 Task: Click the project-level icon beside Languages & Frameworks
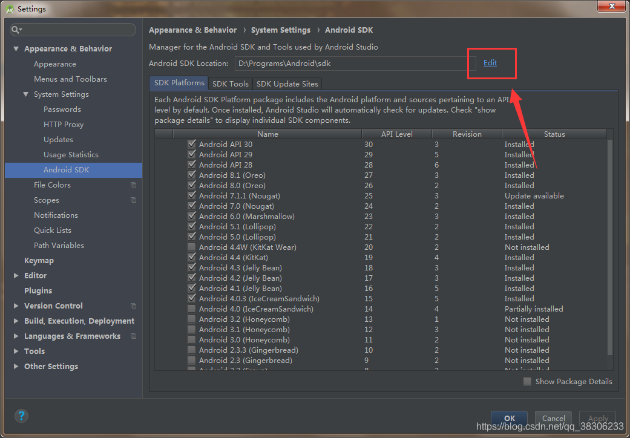(133, 336)
